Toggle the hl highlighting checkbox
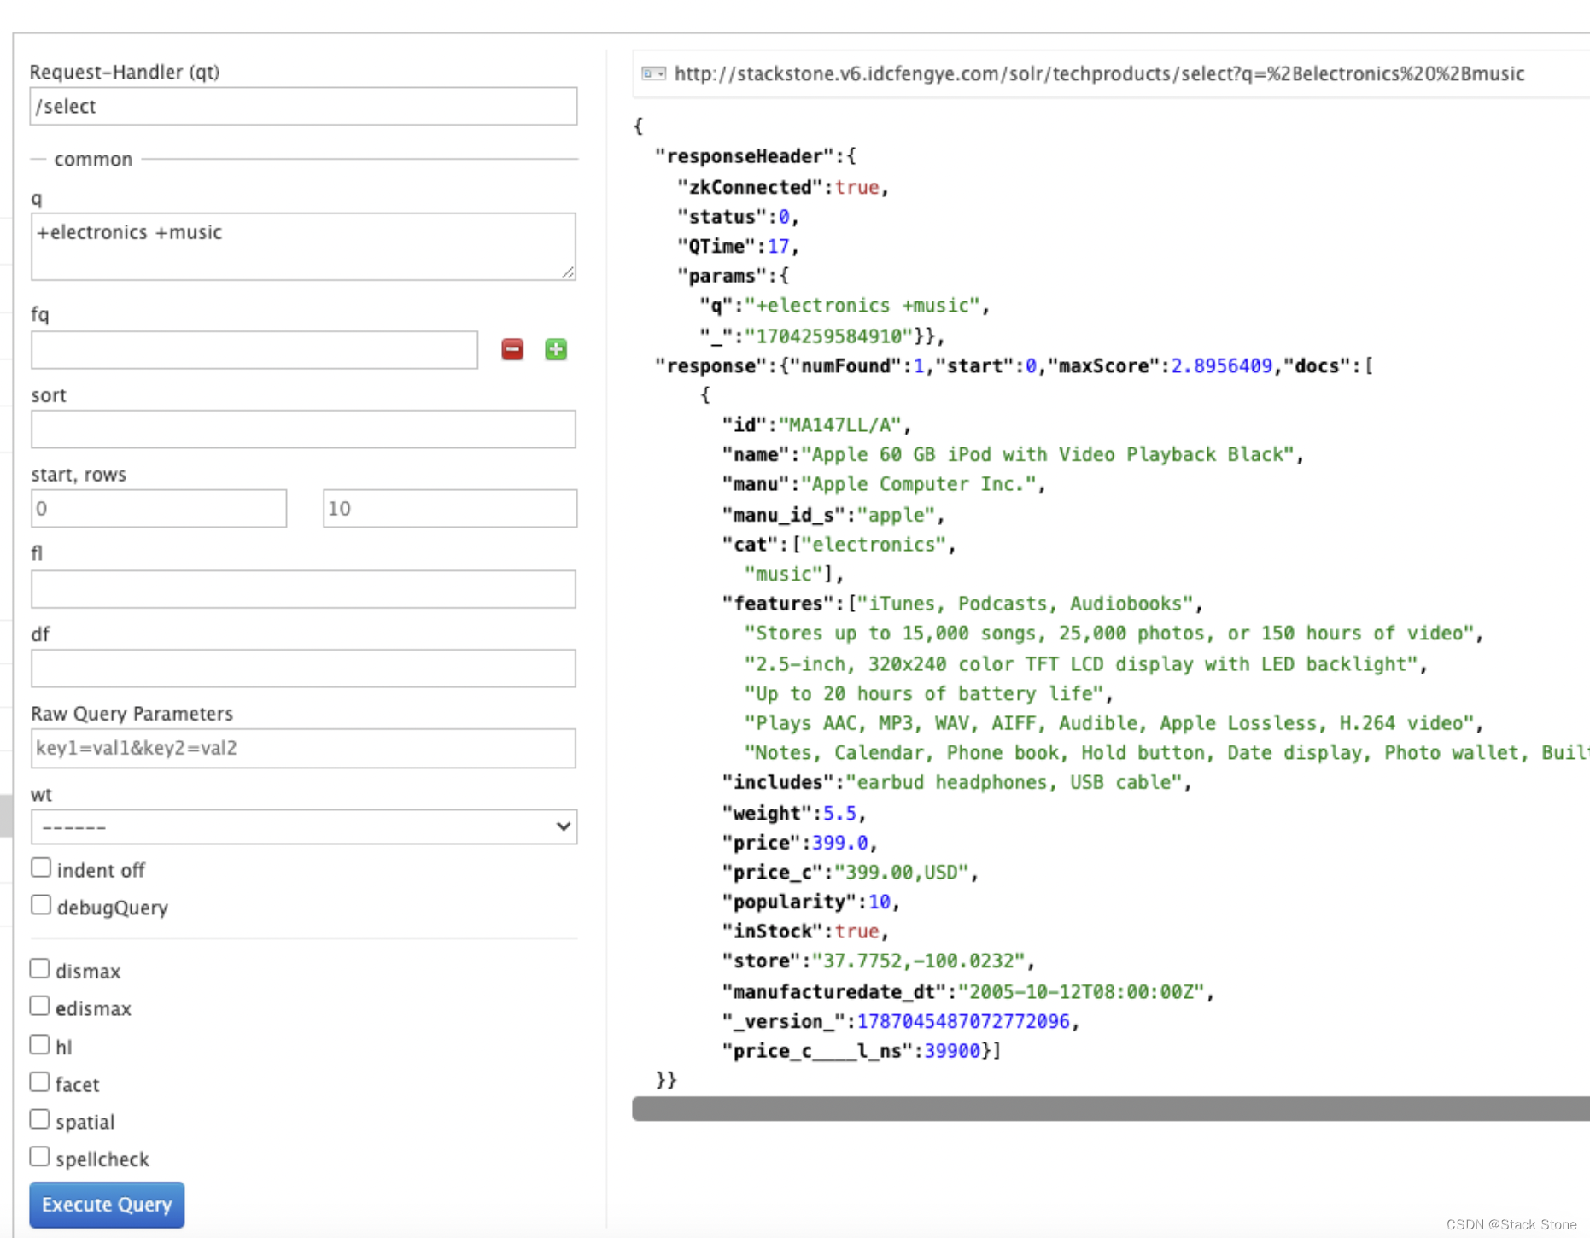1590x1238 pixels. pyautogui.click(x=40, y=1045)
